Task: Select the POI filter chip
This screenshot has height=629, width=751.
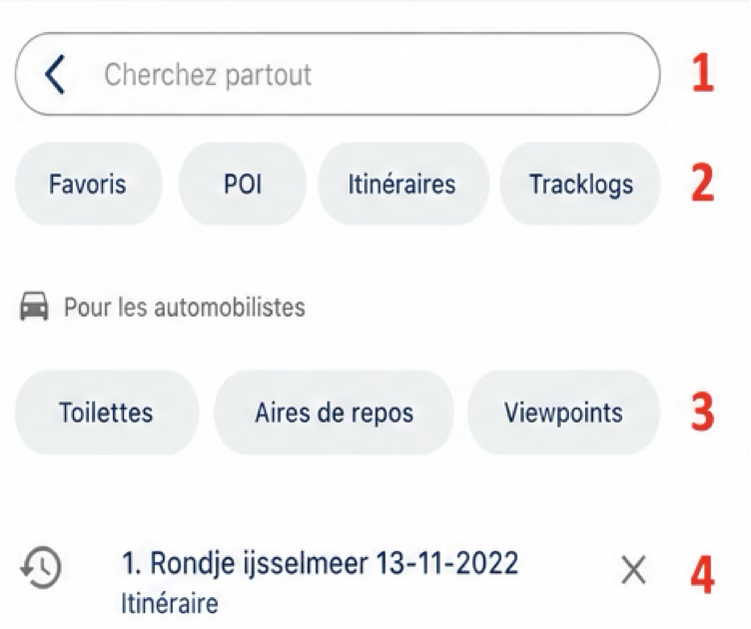Action: coord(243,184)
